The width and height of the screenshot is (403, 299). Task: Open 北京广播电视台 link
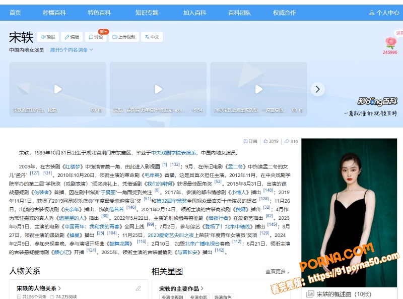coord(203,244)
